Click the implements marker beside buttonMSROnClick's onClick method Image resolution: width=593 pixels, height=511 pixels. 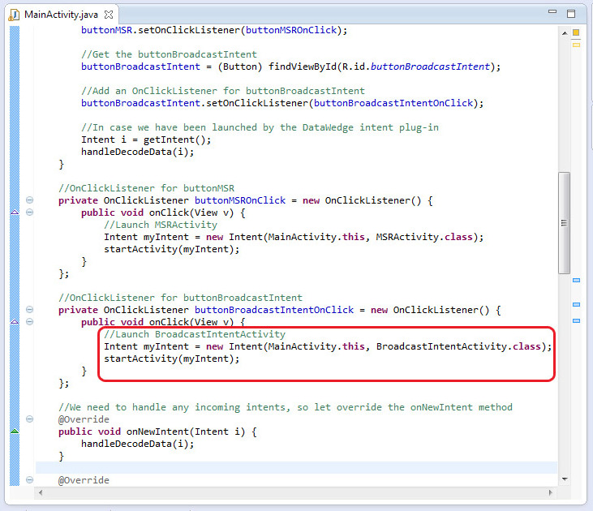click(14, 213)
